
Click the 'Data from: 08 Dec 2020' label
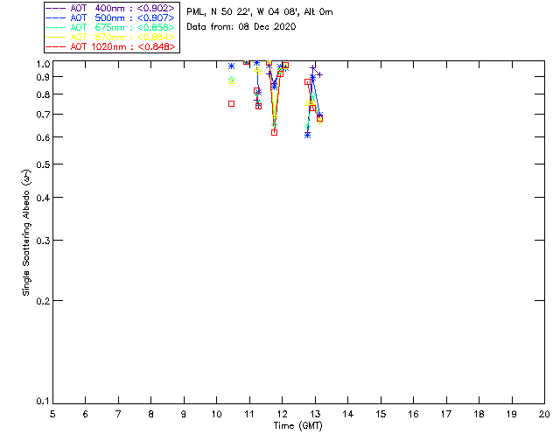tap(241, 26)
